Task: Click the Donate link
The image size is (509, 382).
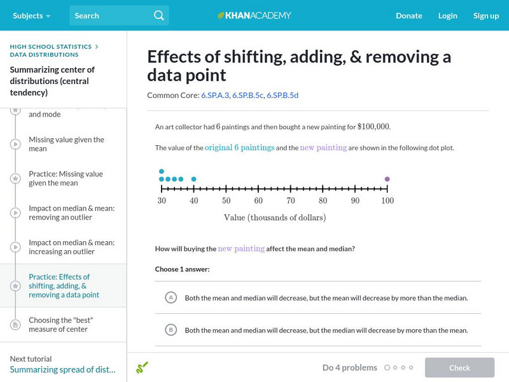Action: pyautogui.click(x=408, y=15)
